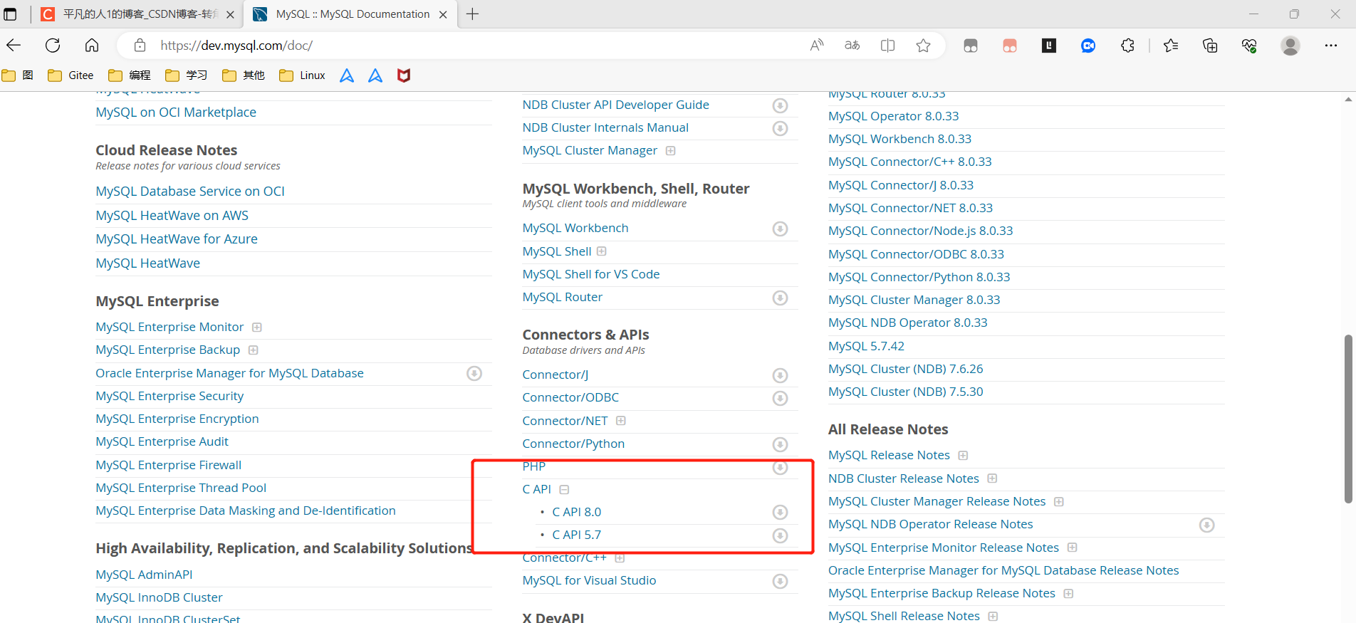Download the Connector/J documentation

[781, 375]
